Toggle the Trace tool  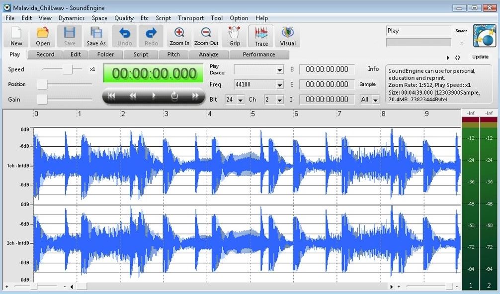[261, 36]
